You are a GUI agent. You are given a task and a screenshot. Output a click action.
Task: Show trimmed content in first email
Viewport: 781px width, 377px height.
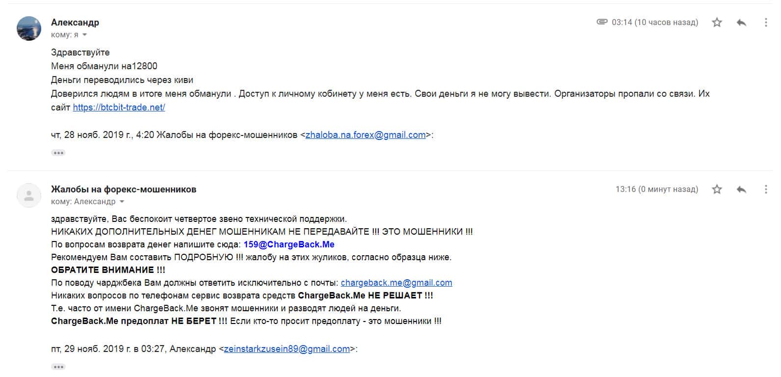point(58,153)
